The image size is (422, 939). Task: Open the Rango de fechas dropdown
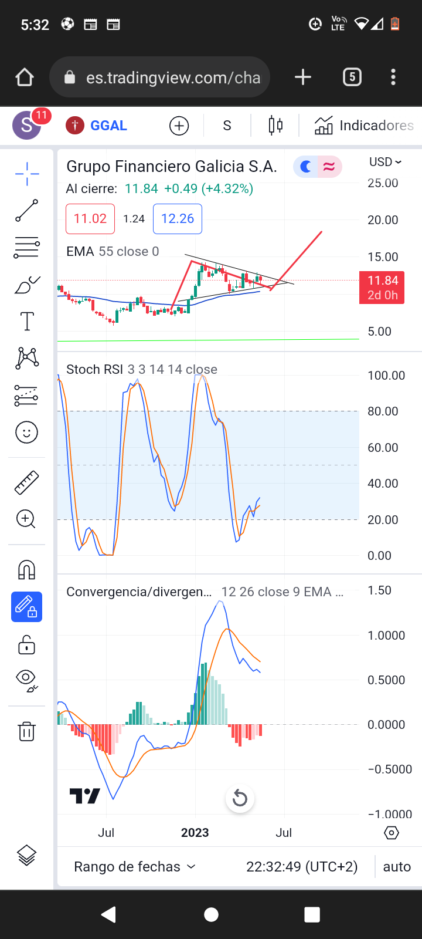point(134,867)
